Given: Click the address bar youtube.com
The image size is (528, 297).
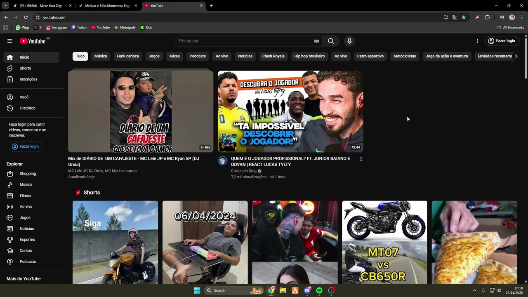Looking at the screenshot, I should pos(54,17).
